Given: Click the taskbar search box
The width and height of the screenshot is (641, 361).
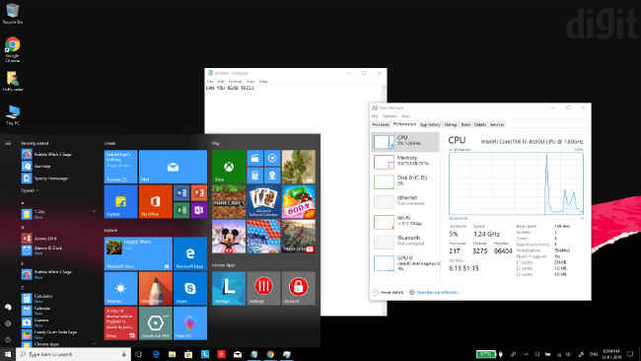Looking at the screenshot, I should point(73,354).
